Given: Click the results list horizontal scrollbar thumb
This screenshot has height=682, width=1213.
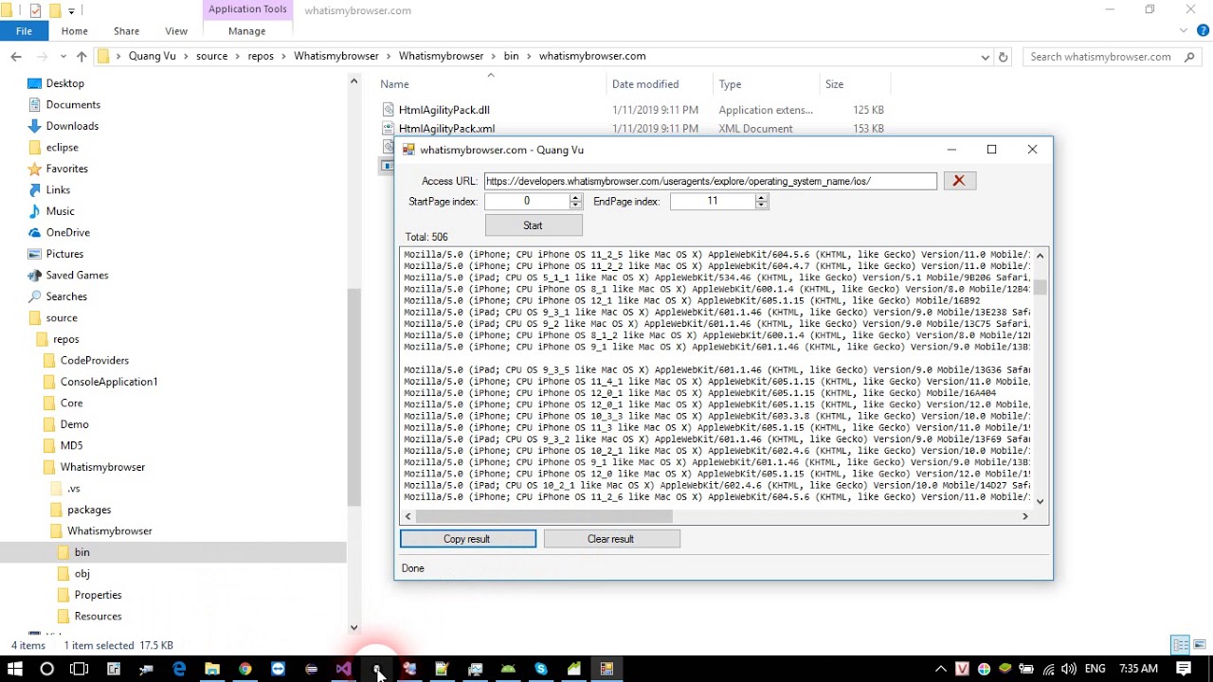Looking at the screenshot, I should click(544, 516).
